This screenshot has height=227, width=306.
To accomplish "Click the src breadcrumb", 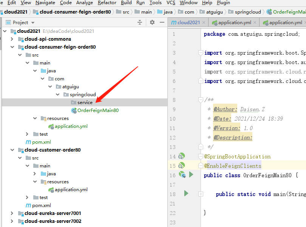I will click(x=123, y=12).
